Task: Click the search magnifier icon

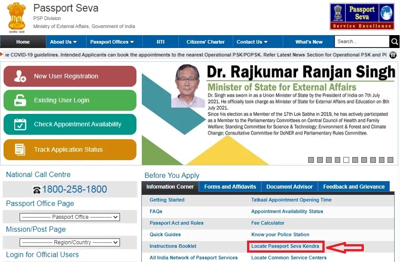Action: pos(394,42)
